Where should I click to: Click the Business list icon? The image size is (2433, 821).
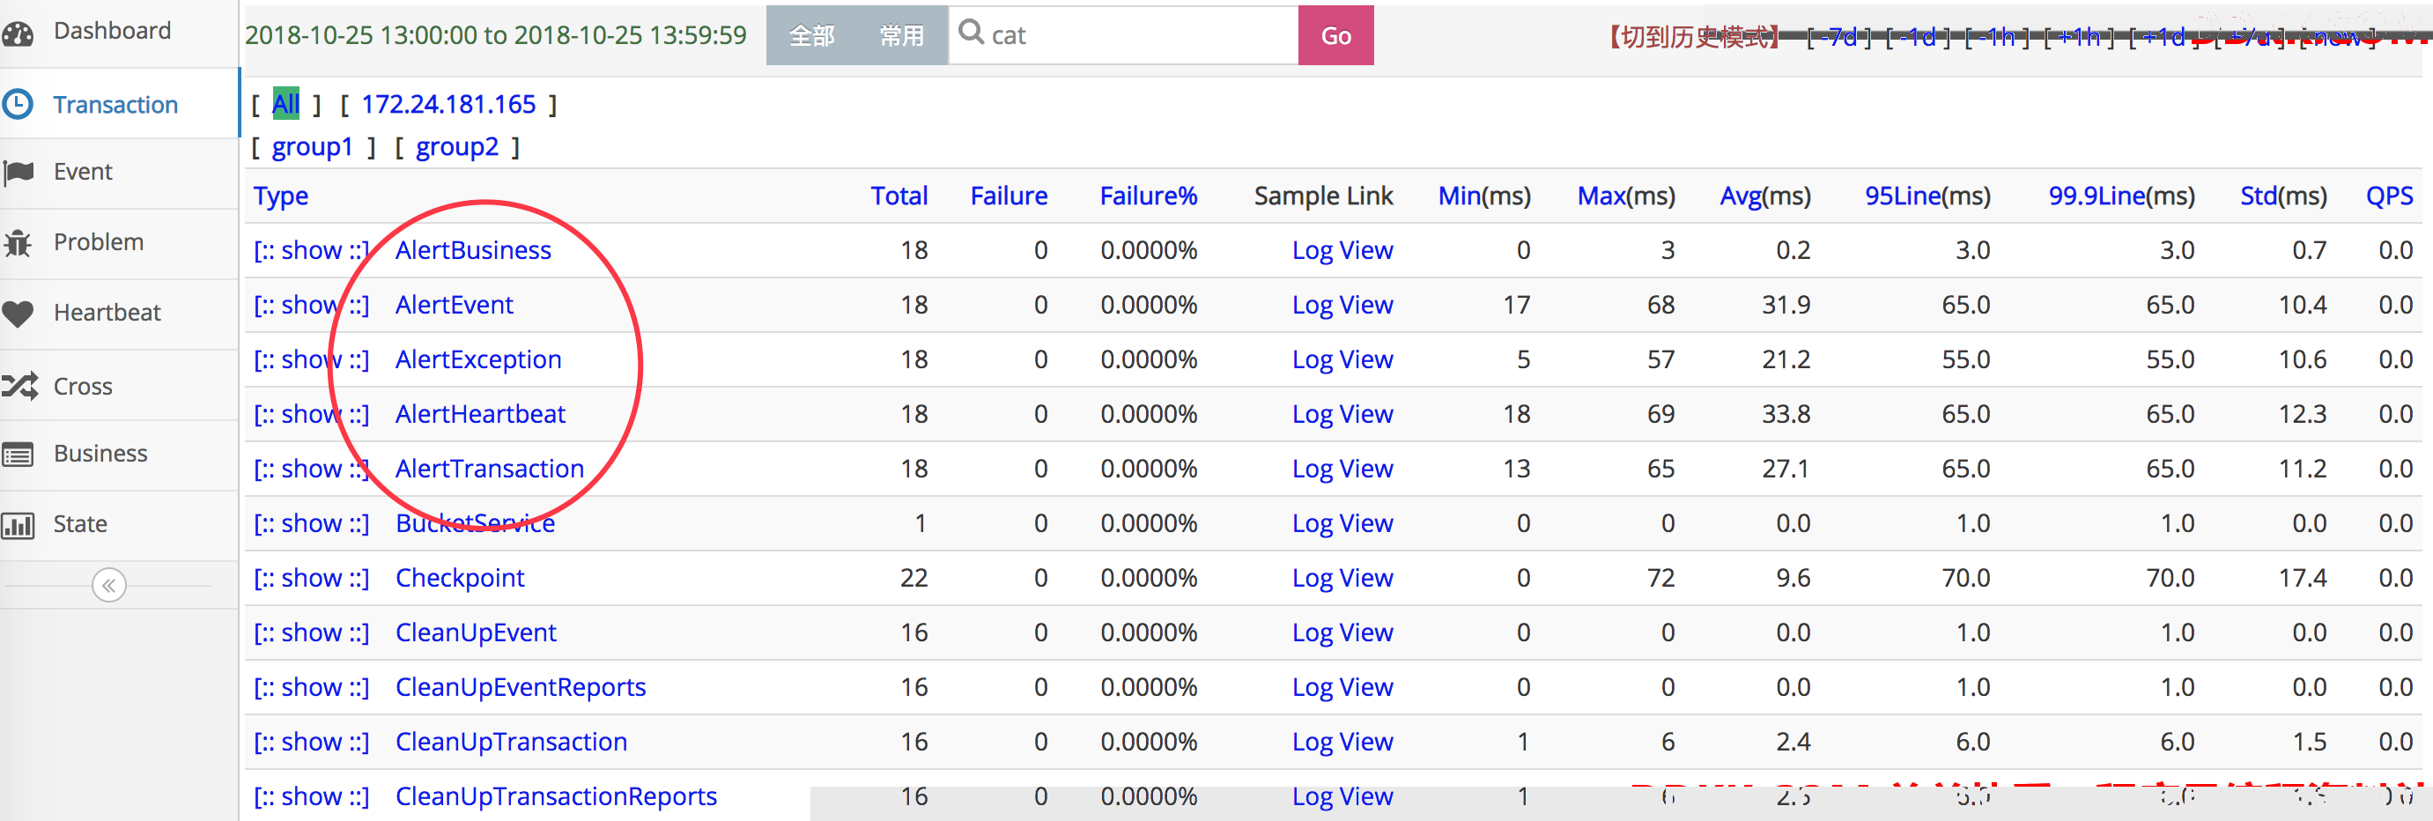click(18, 455)
